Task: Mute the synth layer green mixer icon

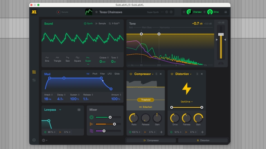Action: point(92,117)
